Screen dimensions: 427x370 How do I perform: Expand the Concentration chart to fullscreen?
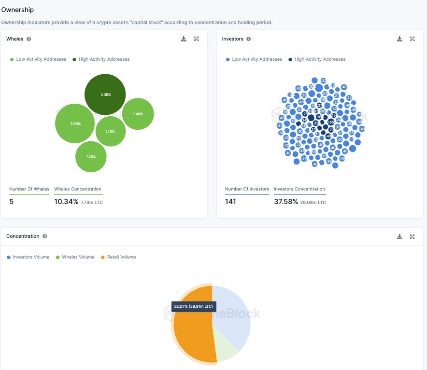point(413,236)
